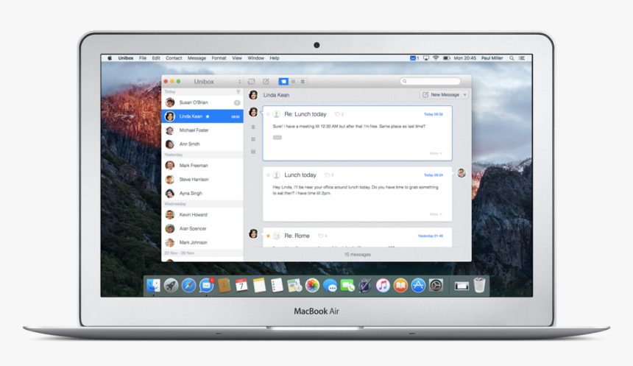Select Mark Freeman in contact list
633x366 pixels.
click(x=202, y=165)
